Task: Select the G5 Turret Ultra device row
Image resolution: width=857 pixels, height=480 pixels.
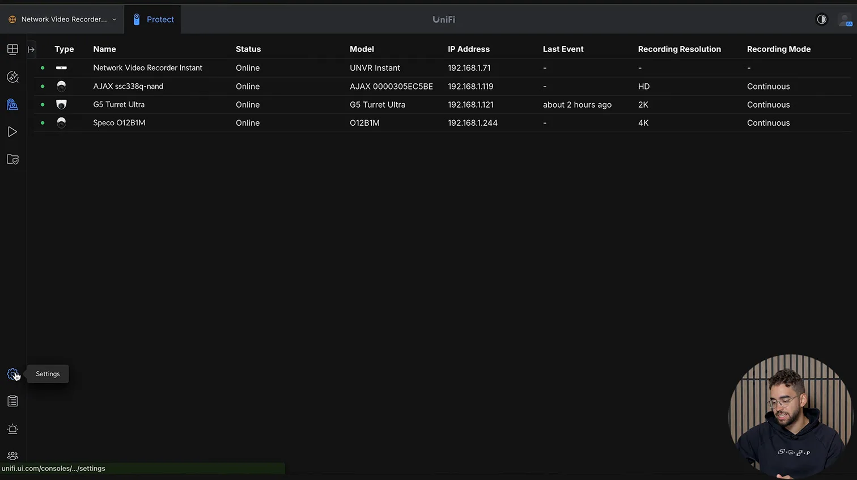Action: tap(119, 105)
